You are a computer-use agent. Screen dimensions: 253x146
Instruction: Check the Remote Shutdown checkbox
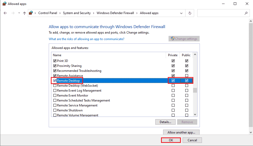[55, 110]
